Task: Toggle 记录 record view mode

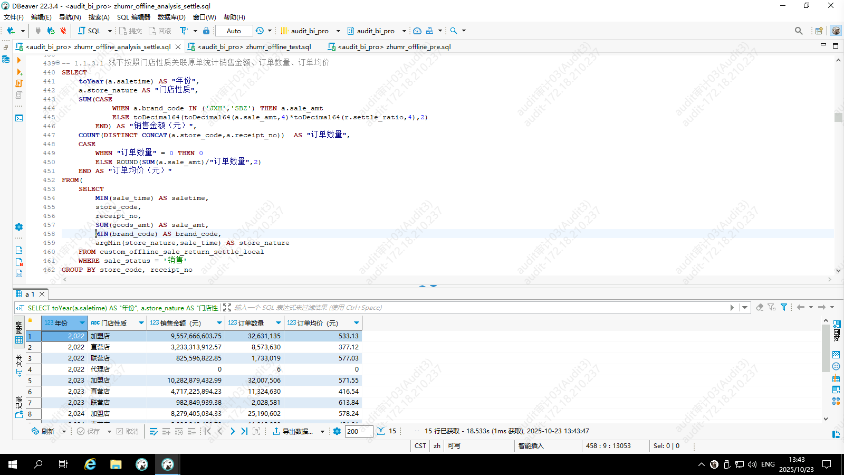Action: click(x=19, y=407)
